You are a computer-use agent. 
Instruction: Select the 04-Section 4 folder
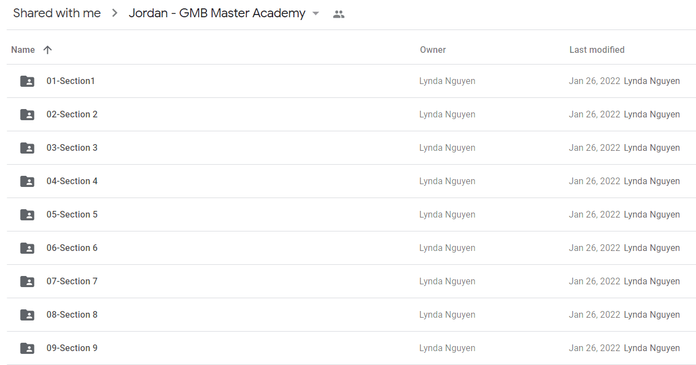tap(351, 181)
